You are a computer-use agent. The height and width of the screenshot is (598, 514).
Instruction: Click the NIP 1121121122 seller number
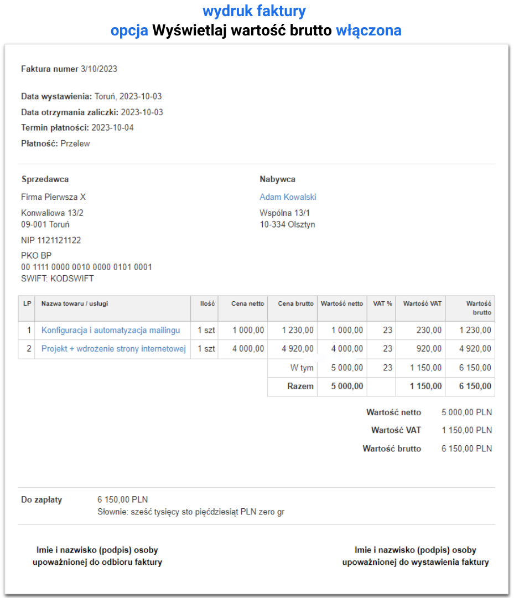[51, 240]
